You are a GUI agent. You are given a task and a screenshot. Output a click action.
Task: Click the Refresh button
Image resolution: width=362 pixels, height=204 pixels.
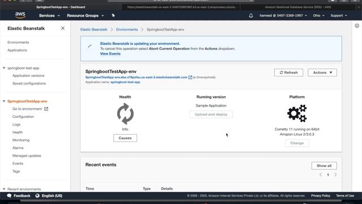pyautogui.click(x=288, y=73)
